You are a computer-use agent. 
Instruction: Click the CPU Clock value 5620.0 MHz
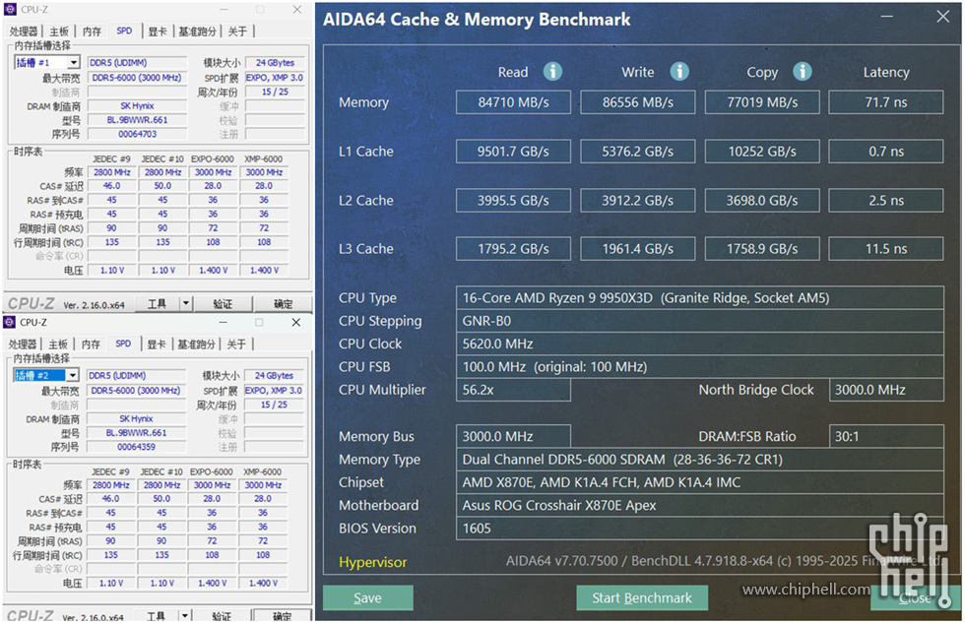click(700, 343)
